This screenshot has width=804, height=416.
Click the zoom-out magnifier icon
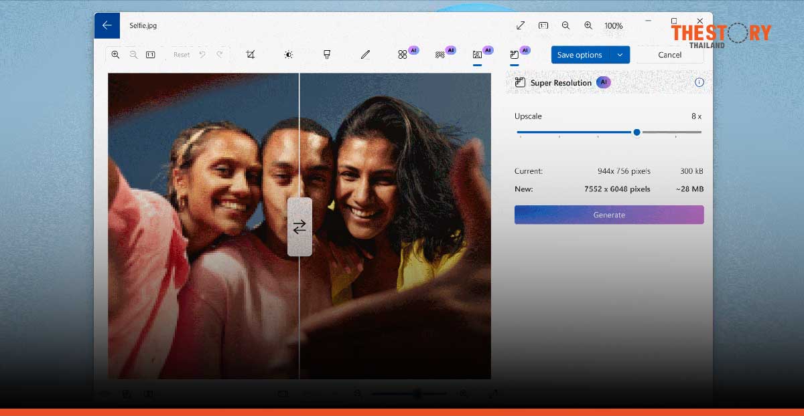(x=133, y=54)
